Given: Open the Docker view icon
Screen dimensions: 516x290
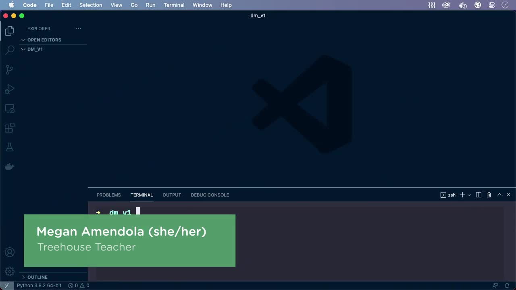Looking at the screenshot, I should point(10,166).
